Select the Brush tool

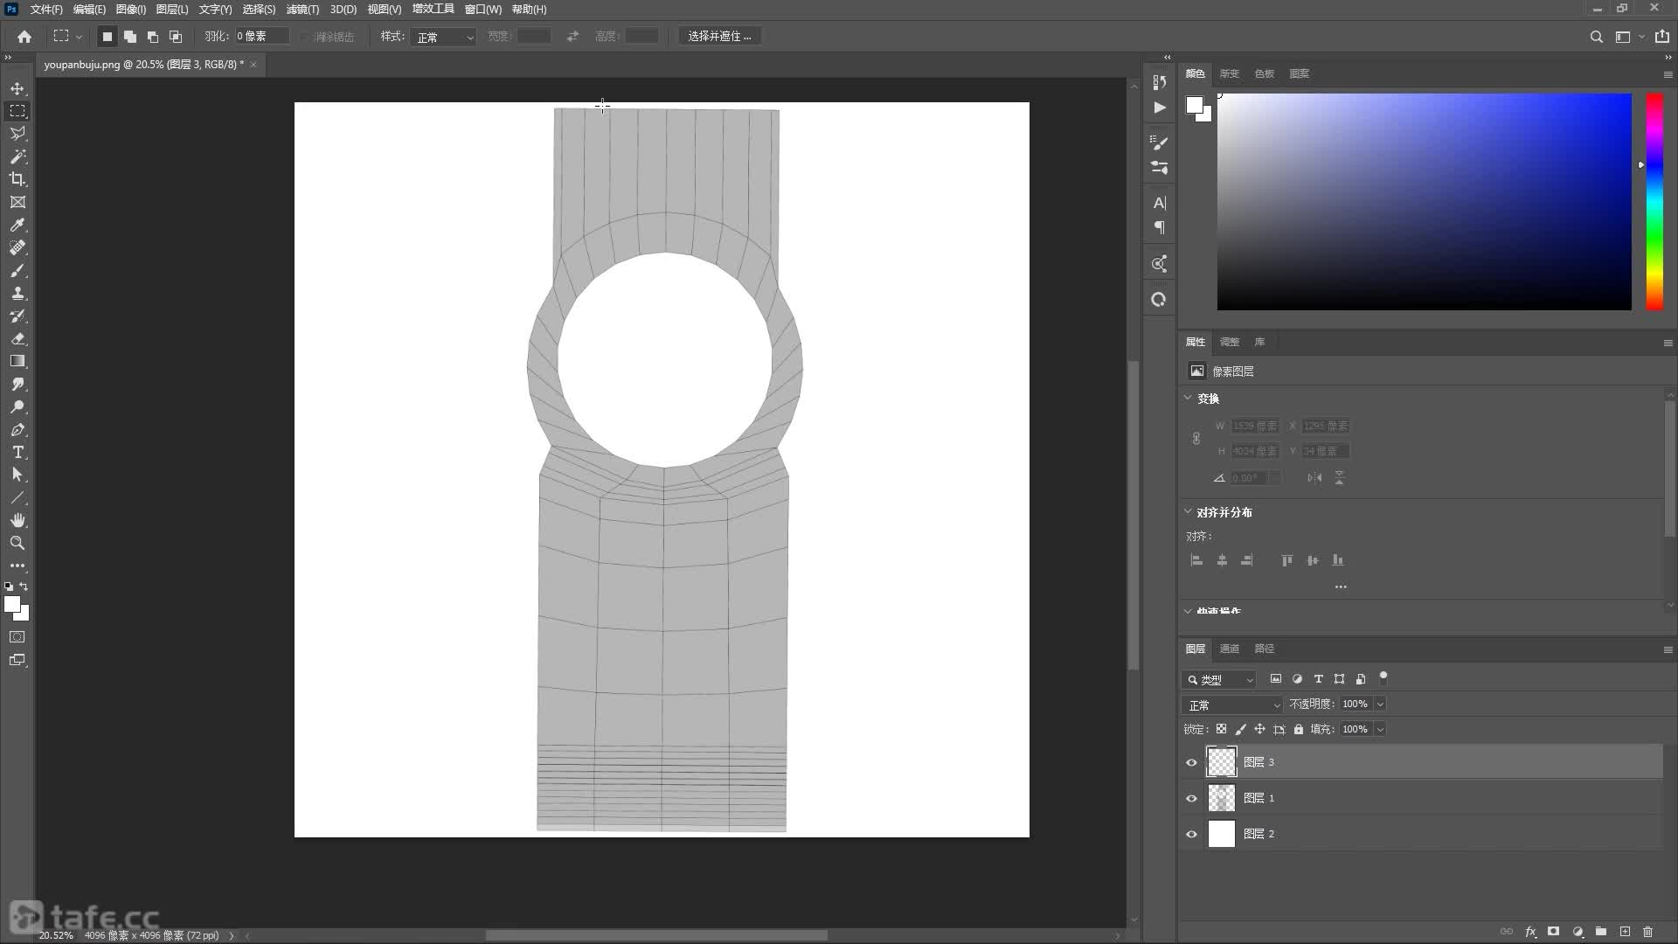click(17, 270)
